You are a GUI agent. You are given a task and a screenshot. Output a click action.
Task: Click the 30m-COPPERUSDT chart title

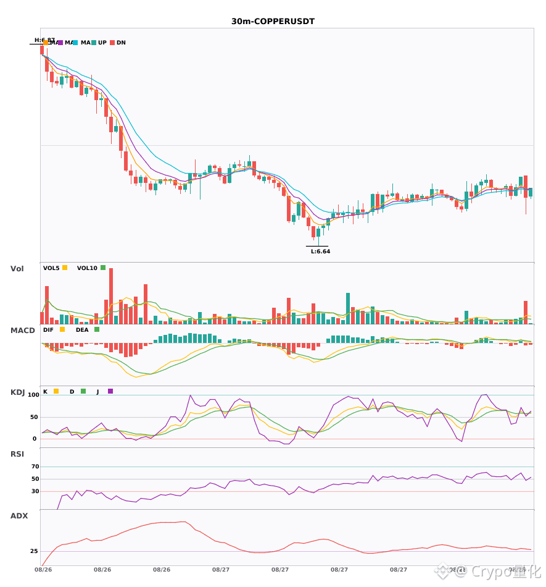[x=273, y=22]
